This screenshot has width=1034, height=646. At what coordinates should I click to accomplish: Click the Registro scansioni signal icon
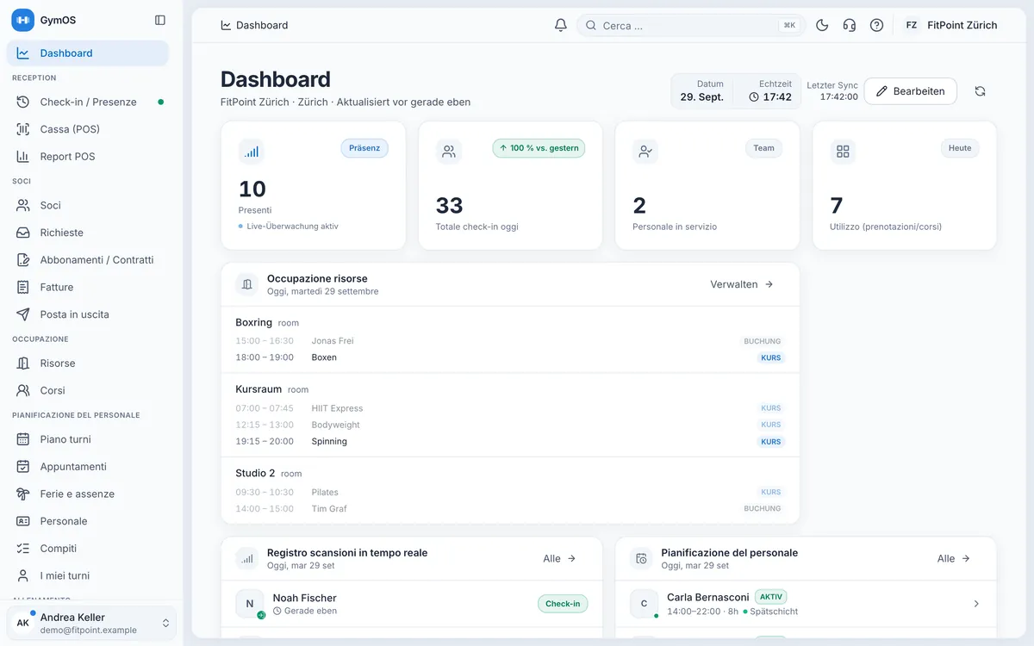(247, 558)
